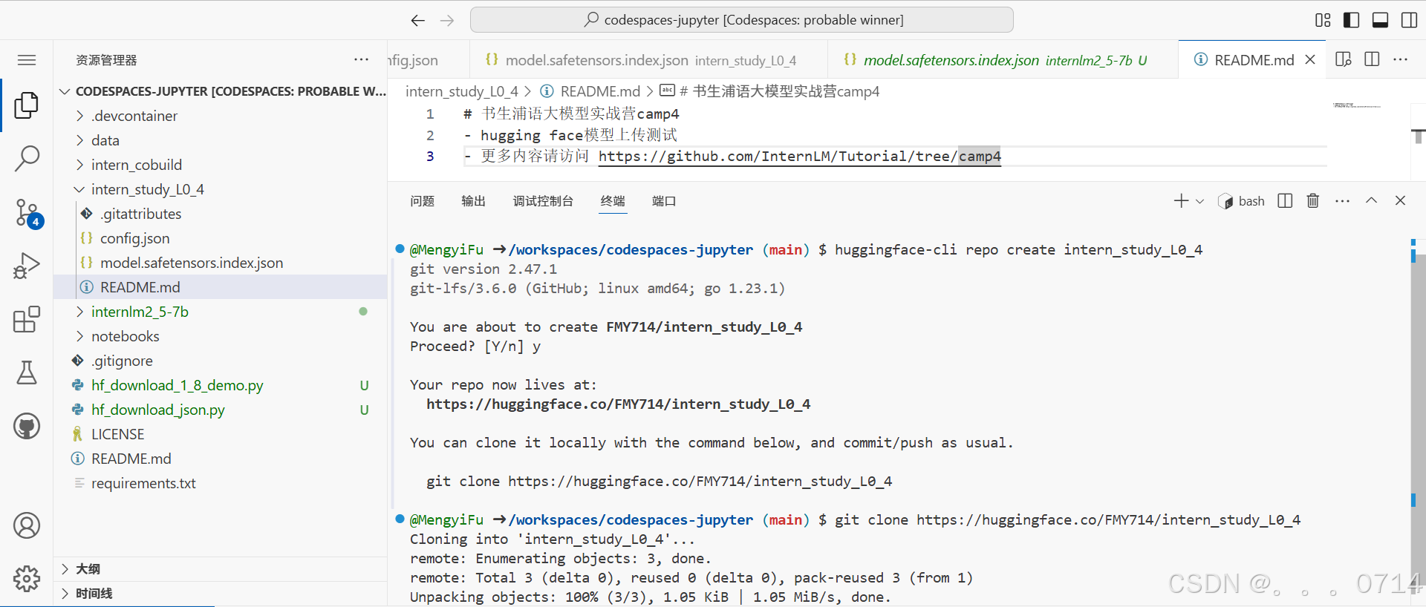
Task: Toggle the primary side bar
Action: [x=1352, y=20]
